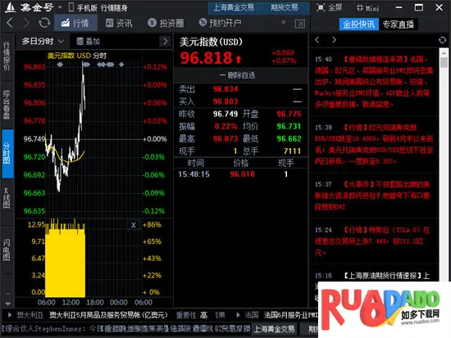Switch to the 行情 quotes tab
This screenshot has width=451, height=338.
click(75, 23)
